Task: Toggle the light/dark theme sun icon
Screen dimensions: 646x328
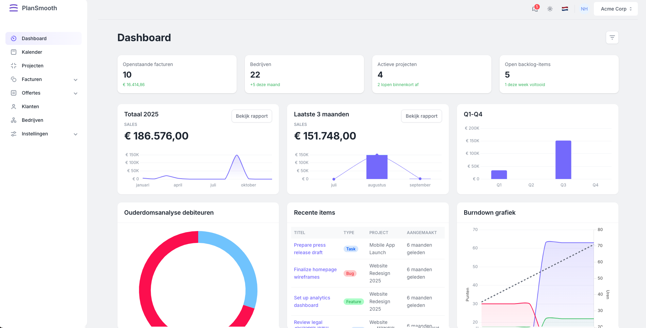Action: (550, 9)
